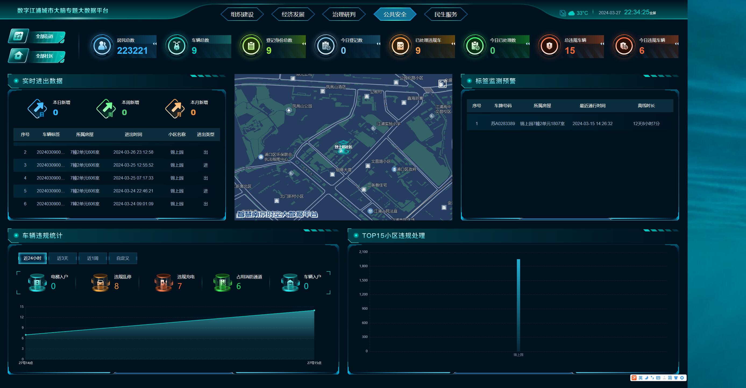Click the 凤凰山公园 map marker
Viewport: 746px width, 388px height.
coord(289,110)
